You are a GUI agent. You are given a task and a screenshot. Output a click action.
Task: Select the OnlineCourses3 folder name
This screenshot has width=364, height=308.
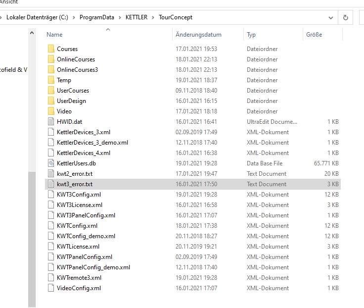pos(77,70)
